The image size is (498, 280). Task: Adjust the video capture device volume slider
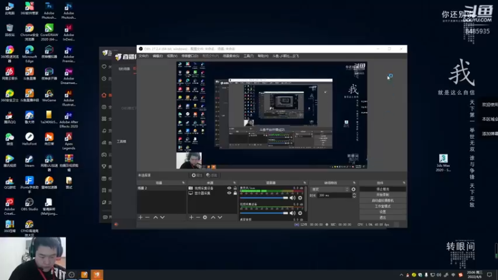(x=264, y=213)
